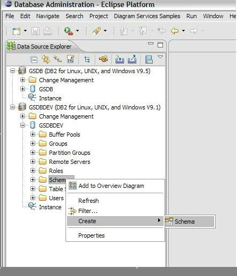This screenshot has height=276, width=237.
Task: Expand the Buffer Pools folder
Action: tap(32, 135)
